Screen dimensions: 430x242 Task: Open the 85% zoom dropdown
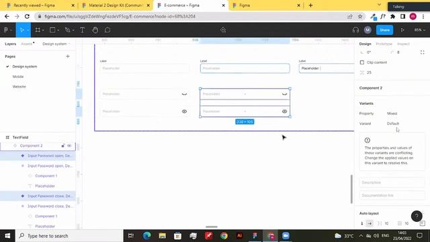pos(419,30)
